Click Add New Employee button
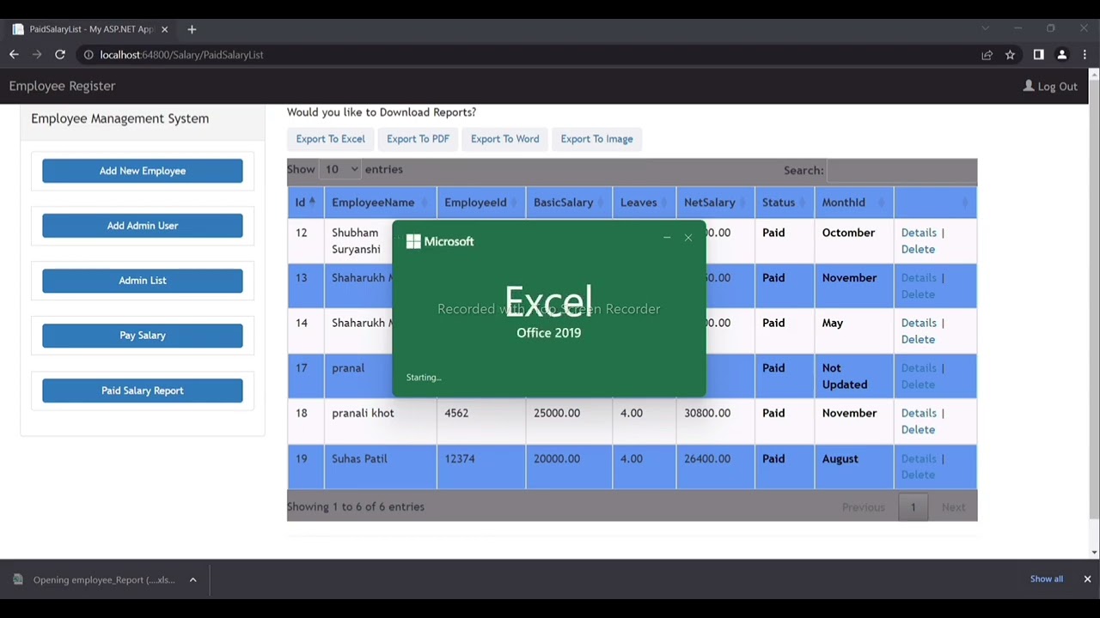Screen dimensions: 1100x618 (x=143, y=171)
